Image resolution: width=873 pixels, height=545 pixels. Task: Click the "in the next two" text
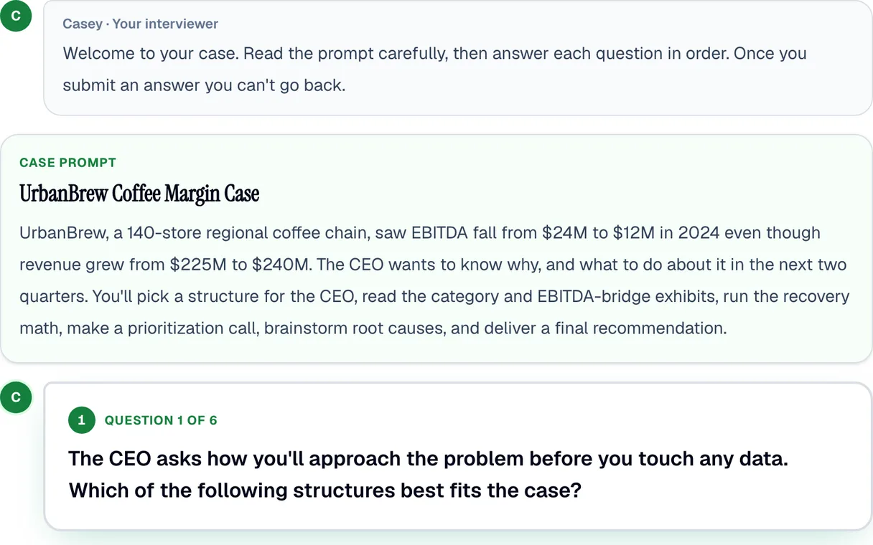(x=792, y=265)
